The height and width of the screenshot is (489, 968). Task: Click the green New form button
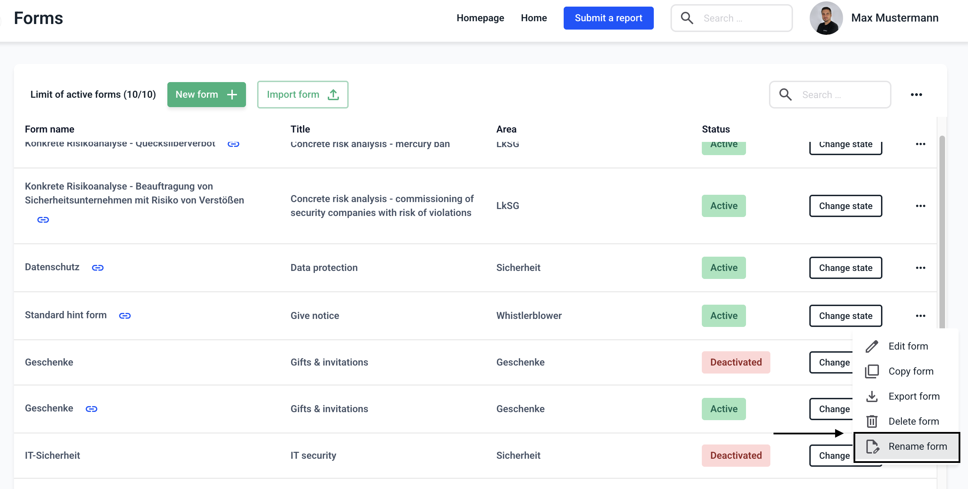(206, 95)
